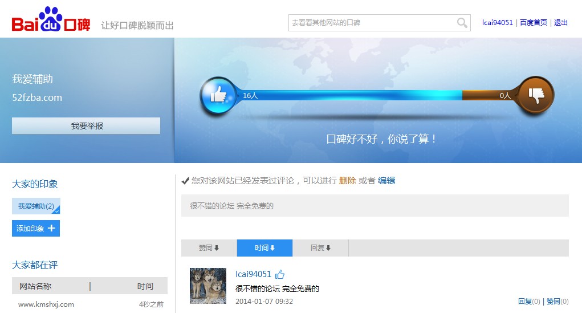Viewport: 582px width, 313px height.
Task: Click thumbs-up icon beside lcai94051 username
Action: tap(280, 274)
